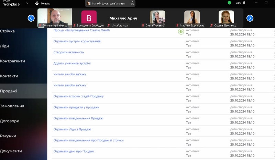
Task: Open Документи section in sidebar
Action: click(11, 151)
